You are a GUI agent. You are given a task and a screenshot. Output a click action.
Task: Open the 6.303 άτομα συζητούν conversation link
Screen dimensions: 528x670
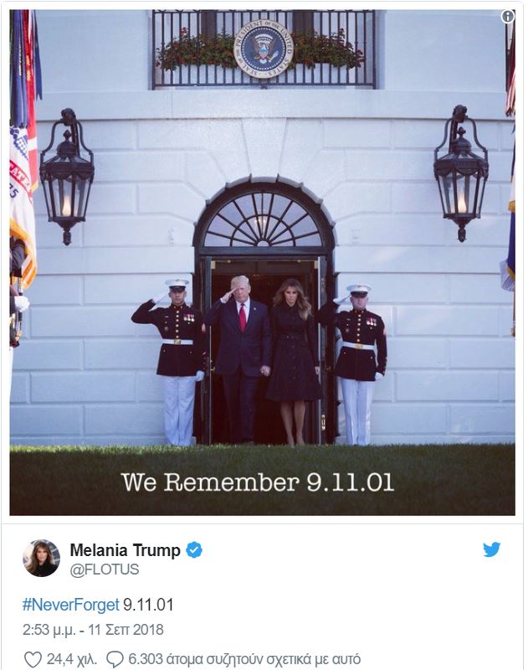244,659
